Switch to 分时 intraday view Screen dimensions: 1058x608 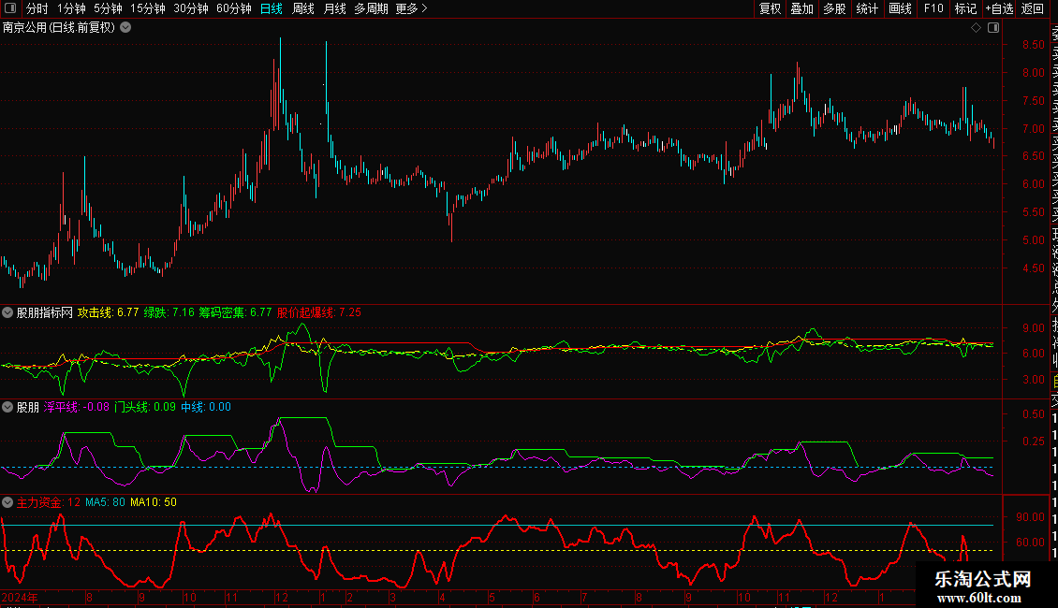37,8
